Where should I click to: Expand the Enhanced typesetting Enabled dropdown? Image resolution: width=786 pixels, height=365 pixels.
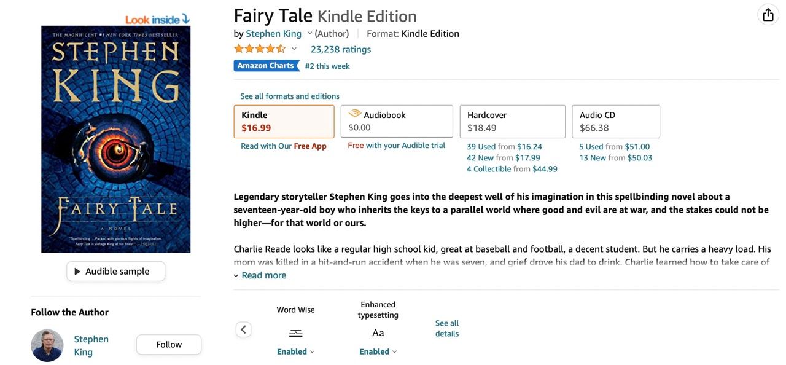378,351
